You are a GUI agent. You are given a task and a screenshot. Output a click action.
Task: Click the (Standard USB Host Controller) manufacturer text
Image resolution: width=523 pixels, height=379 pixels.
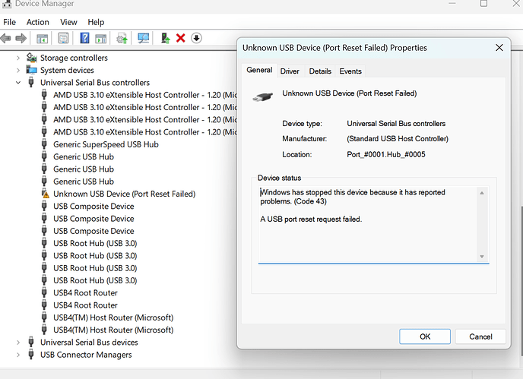click(398, 139)
